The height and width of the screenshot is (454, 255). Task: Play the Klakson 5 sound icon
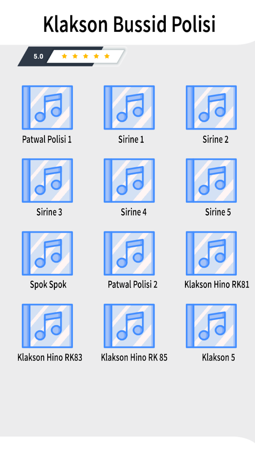click(211, 326)
